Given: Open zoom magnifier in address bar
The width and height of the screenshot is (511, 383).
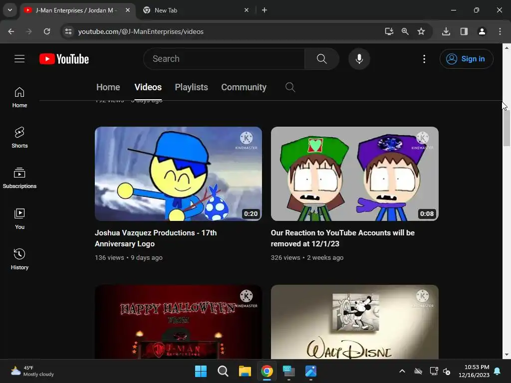Looking at the screenshot, I should coord(405,31).
